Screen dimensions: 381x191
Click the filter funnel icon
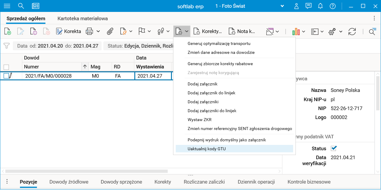(7, 46)
